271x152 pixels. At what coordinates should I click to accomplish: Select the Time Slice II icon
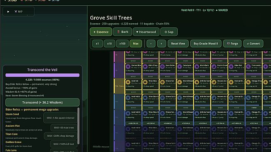coord(145,98)
